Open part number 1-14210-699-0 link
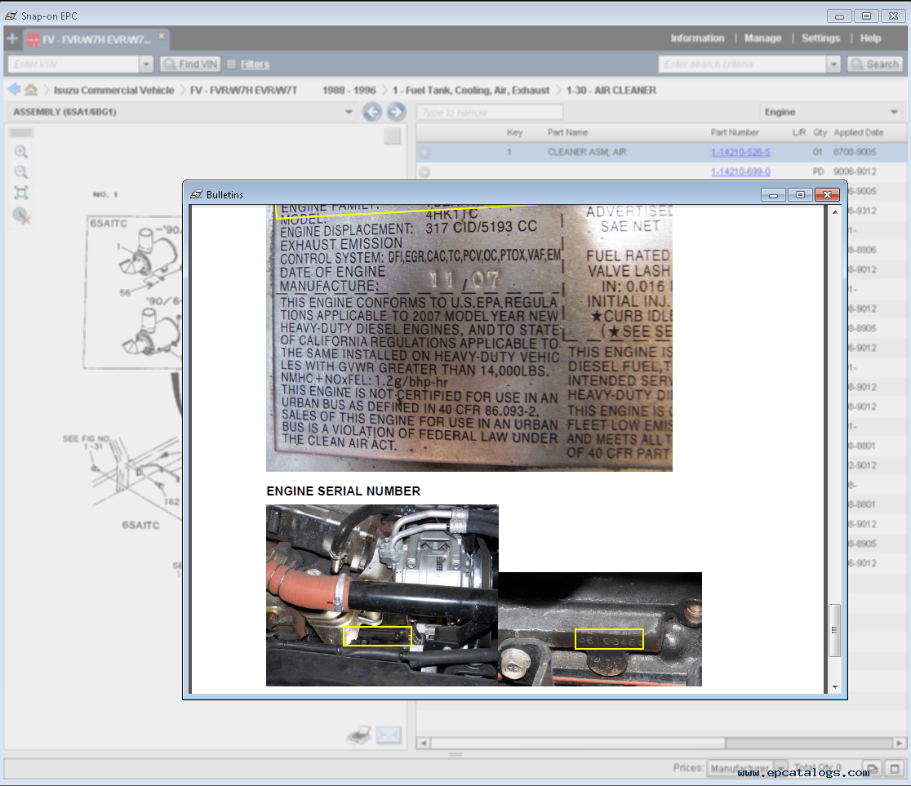The image size is (911, 786). point(740,172)
